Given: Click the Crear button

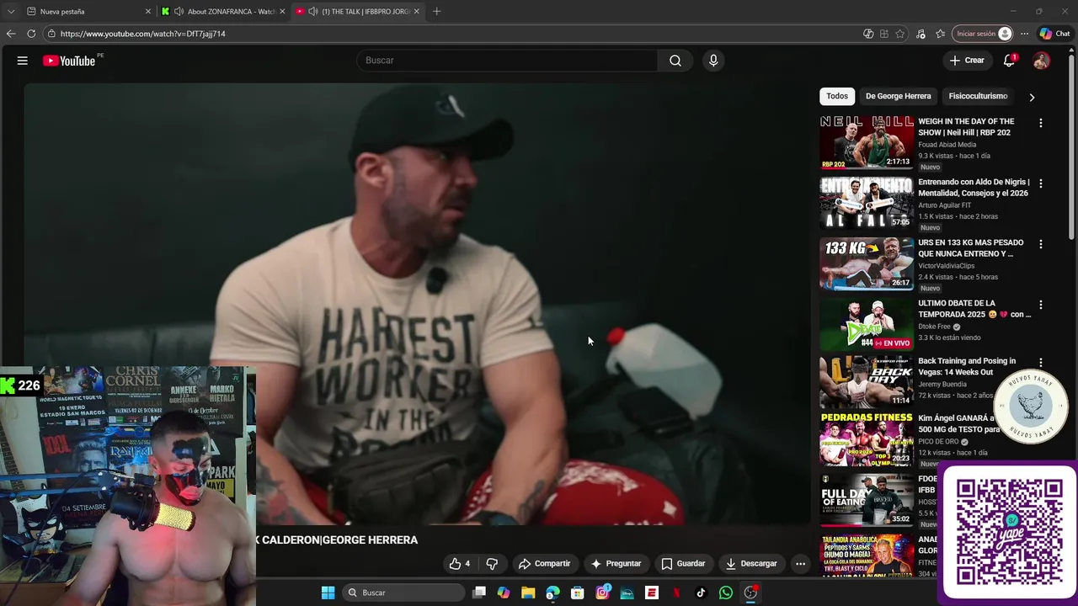Looking at the screenshot, I should click(967, 61).
